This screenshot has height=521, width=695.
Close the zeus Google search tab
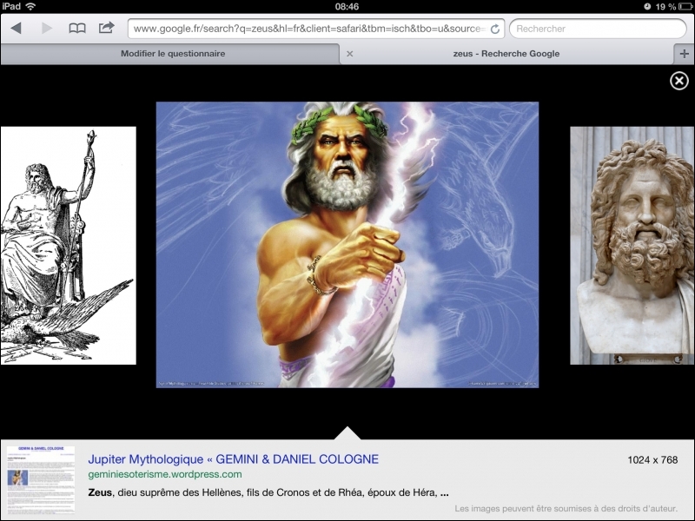(349, 54)
